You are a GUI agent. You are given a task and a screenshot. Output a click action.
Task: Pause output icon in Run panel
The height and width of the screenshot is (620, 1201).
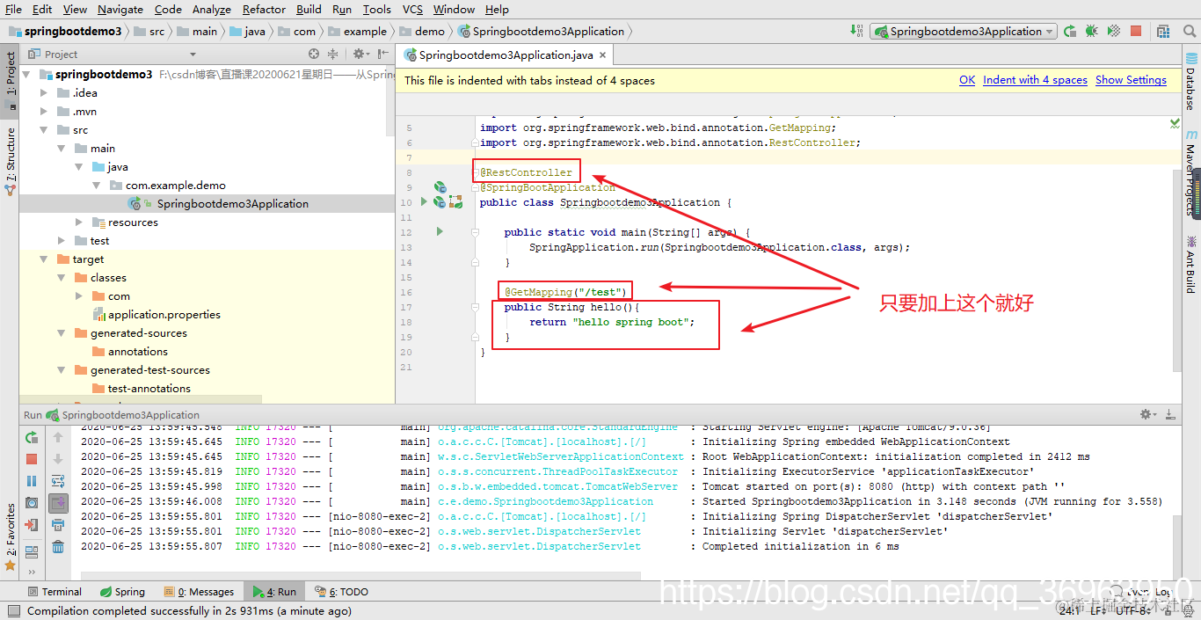[32, 481]
